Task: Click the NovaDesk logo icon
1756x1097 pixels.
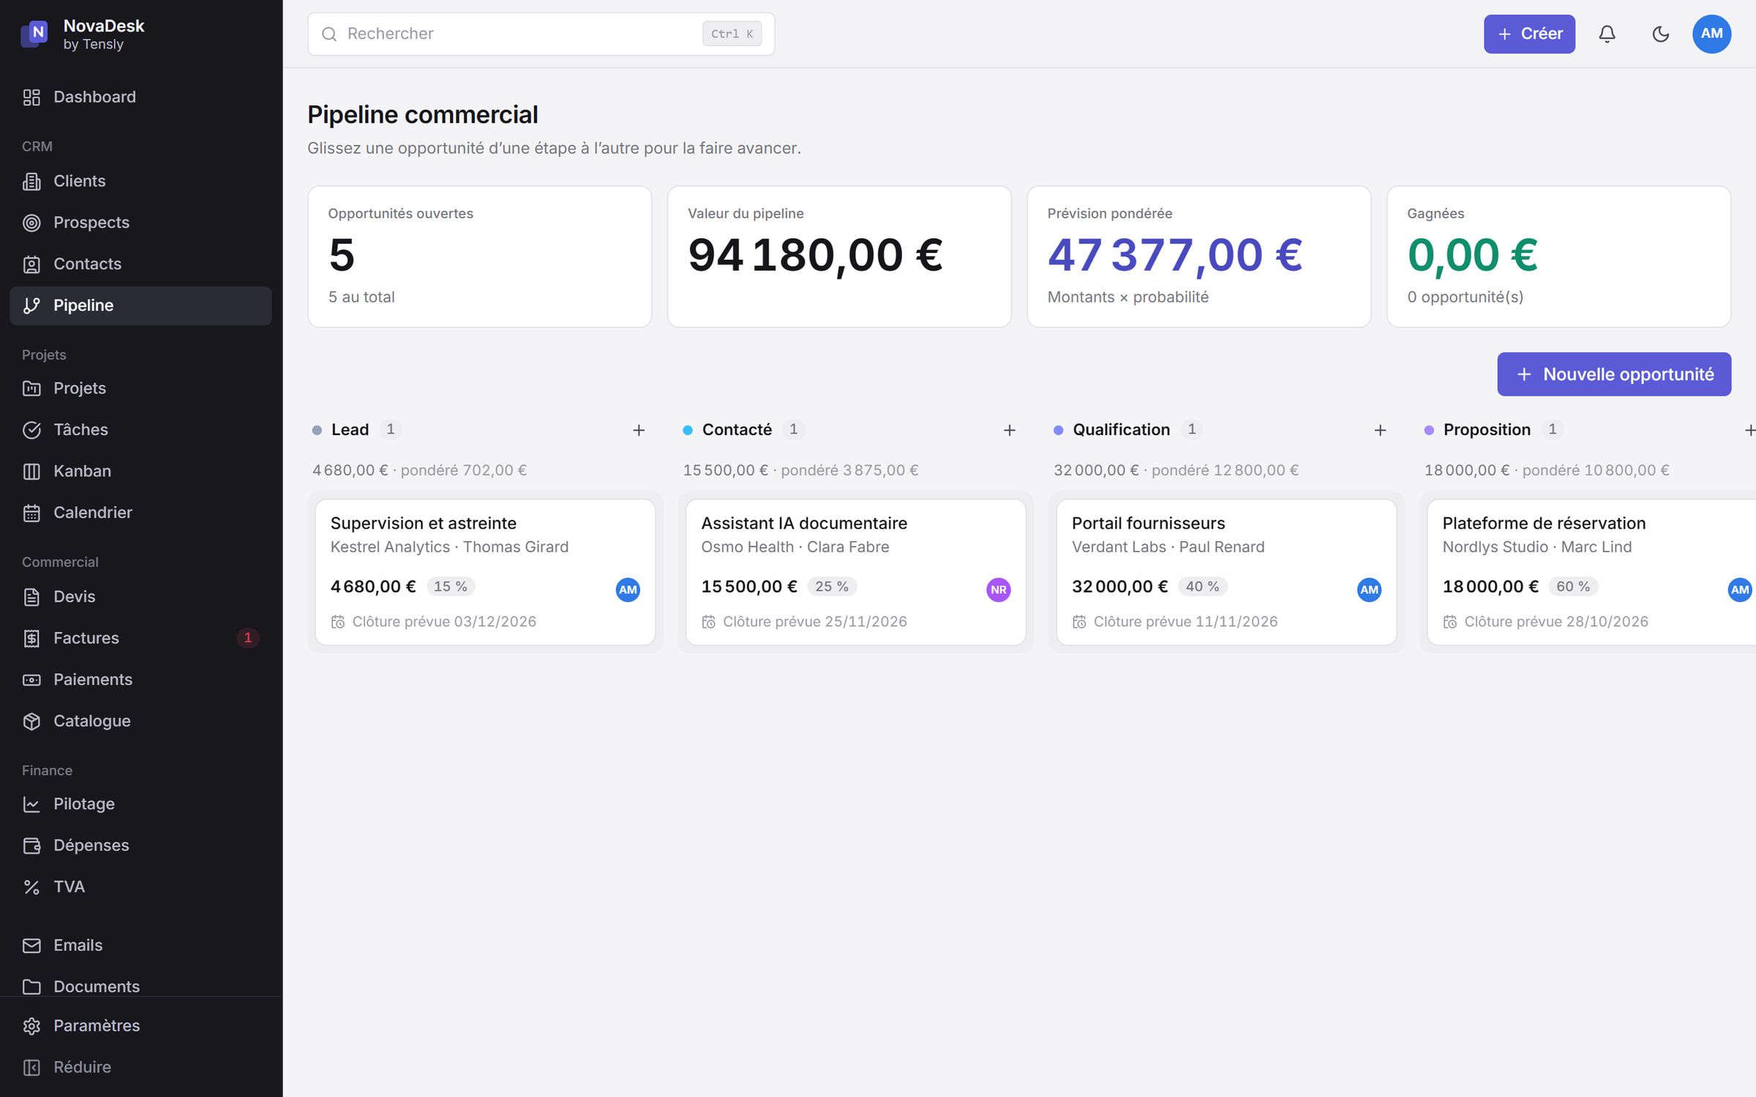Action: [34, 34]
